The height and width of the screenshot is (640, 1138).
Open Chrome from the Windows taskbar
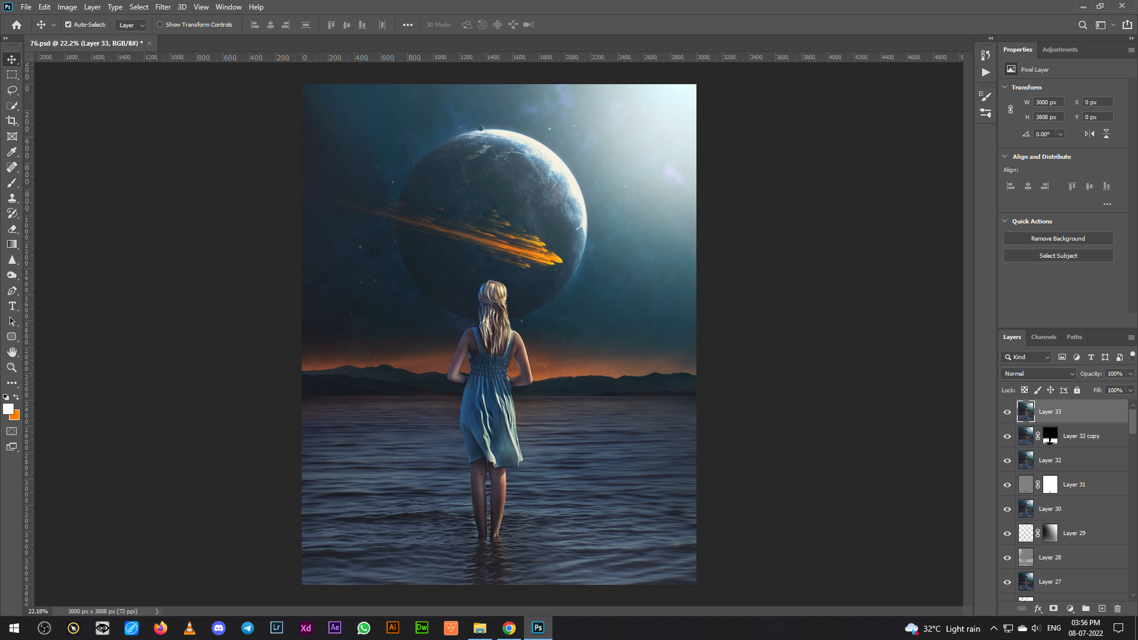pos(509,628)
